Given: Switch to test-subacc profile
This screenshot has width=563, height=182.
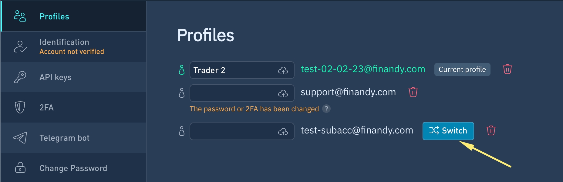Looking at the screenshot, I should [448, 131].
